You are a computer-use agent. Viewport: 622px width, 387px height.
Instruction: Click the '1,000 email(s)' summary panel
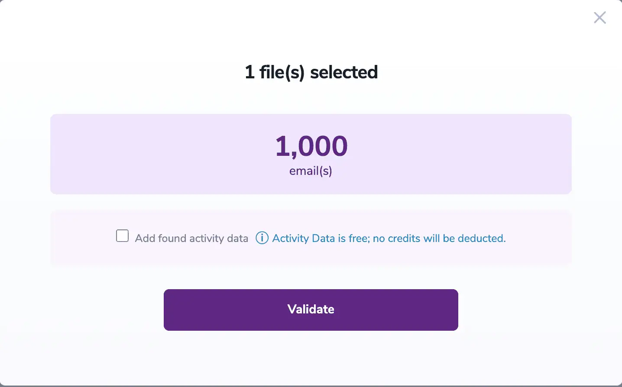[x=311, y=154]
